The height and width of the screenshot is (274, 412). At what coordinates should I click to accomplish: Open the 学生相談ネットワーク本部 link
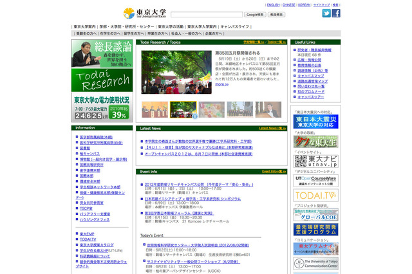[100, 187]
